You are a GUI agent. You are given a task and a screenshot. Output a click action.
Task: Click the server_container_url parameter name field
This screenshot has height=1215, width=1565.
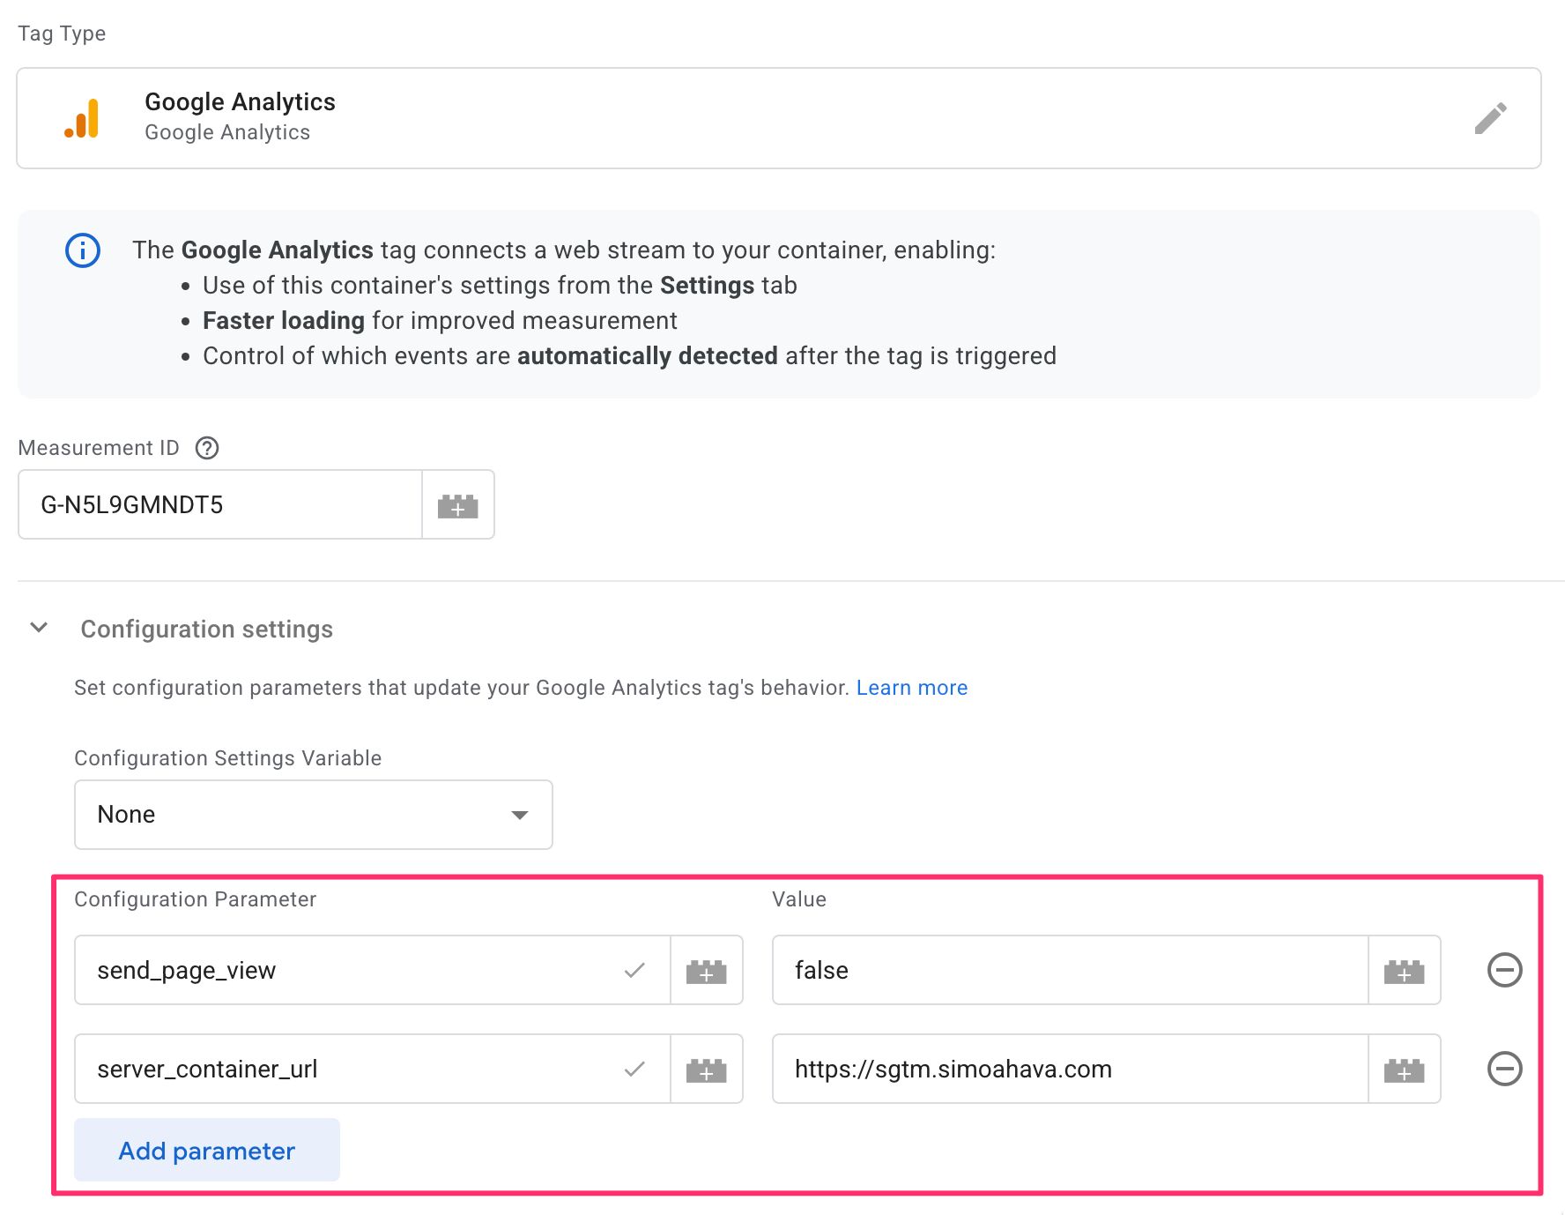point(373,1070)
